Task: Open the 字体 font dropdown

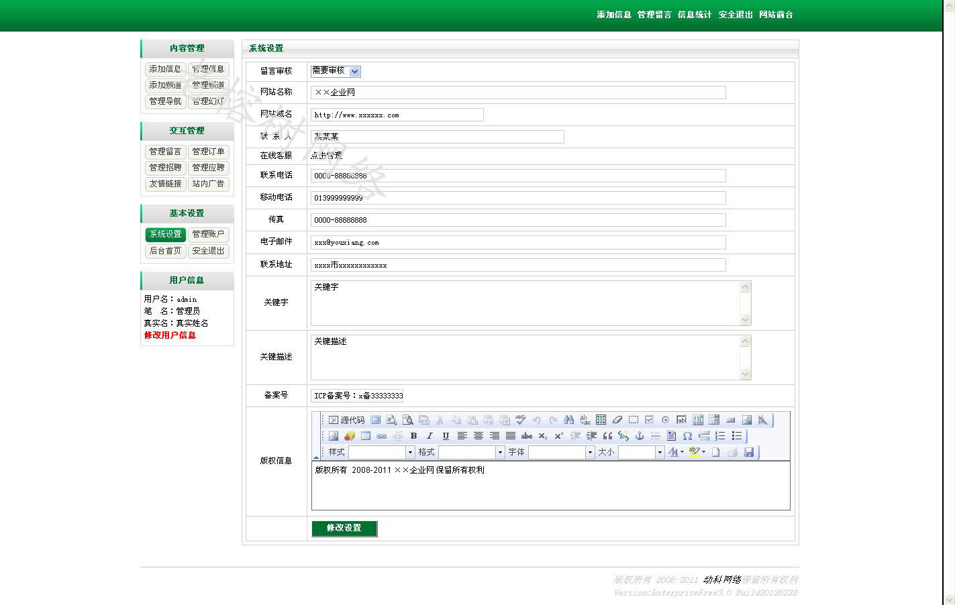Action: point(561,452)
